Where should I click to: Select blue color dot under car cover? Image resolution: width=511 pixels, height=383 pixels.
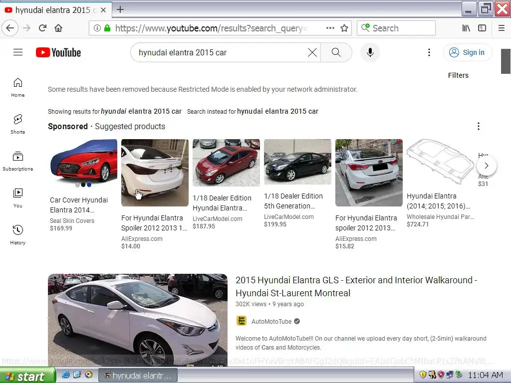[x=89, y=185]
